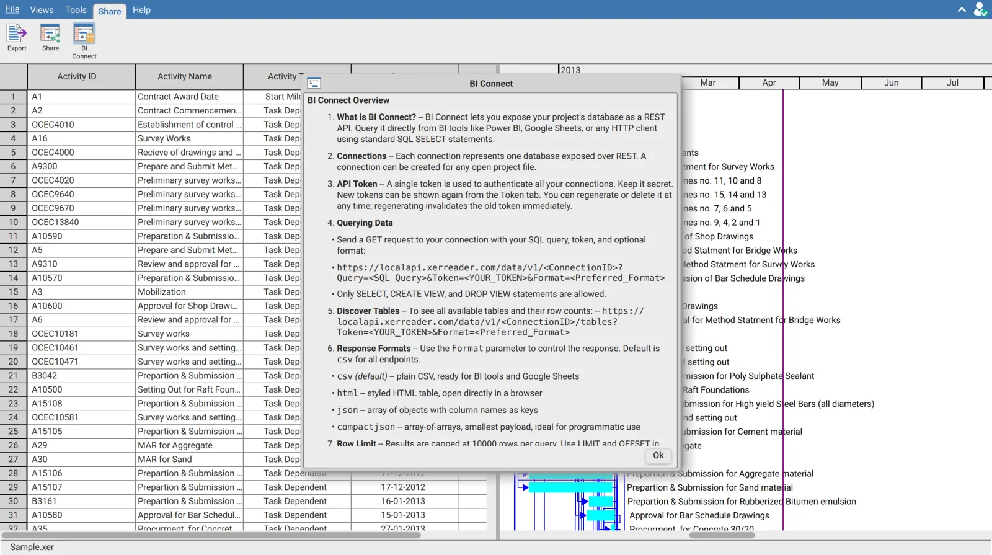Open the Views tab
This screenshot has width=992, height=555.
pos(42,10)
